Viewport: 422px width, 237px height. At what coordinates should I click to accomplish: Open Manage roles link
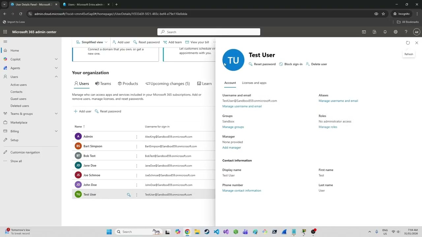pyautogui.click(x=328, y=127)
